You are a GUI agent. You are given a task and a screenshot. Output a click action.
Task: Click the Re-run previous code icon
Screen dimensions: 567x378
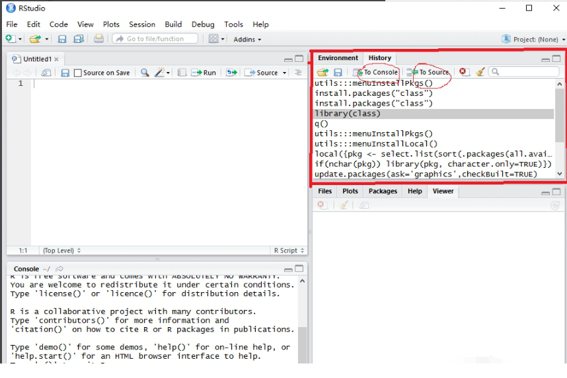click(x=231, y=73)
